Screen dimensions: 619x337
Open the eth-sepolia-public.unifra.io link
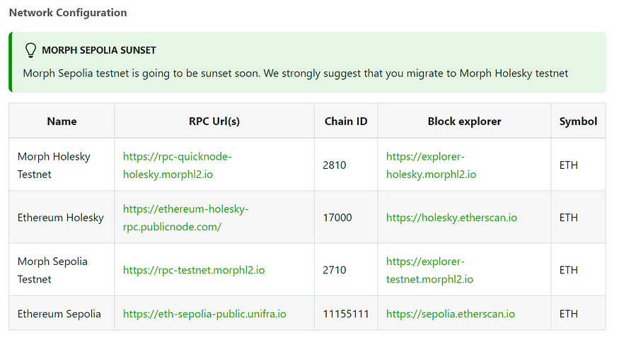coord(204,314)
